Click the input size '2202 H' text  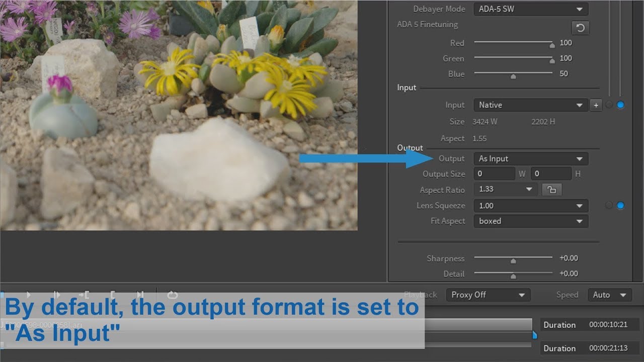coord(543,122)
